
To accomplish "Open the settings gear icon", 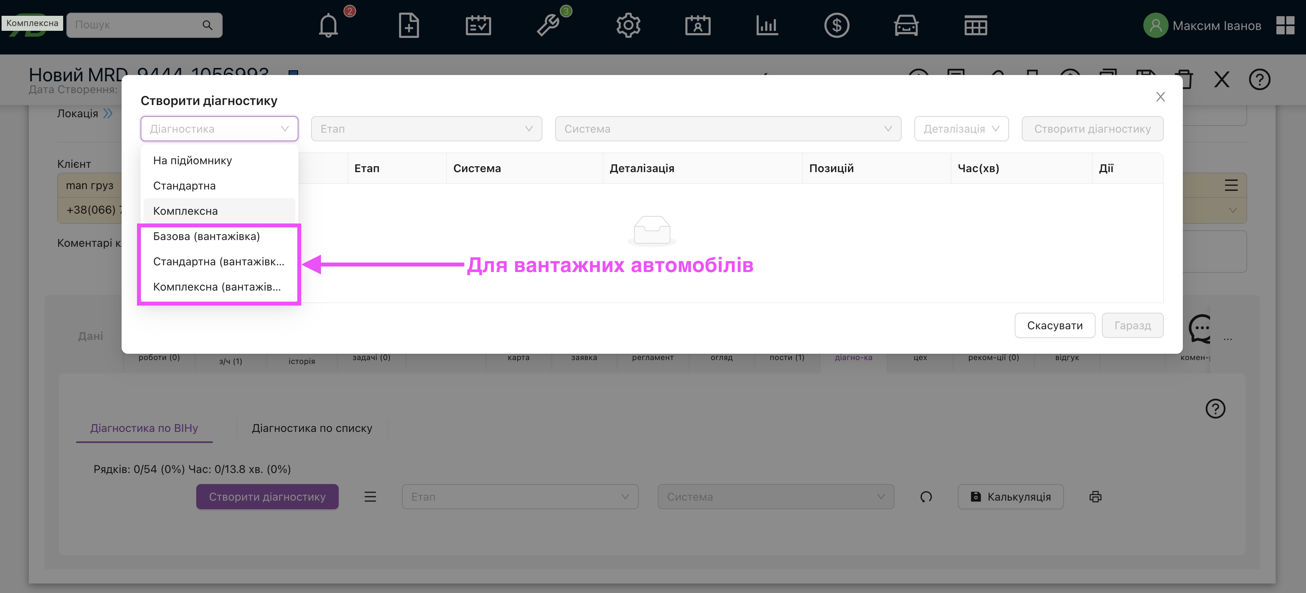I will (628, 25).
